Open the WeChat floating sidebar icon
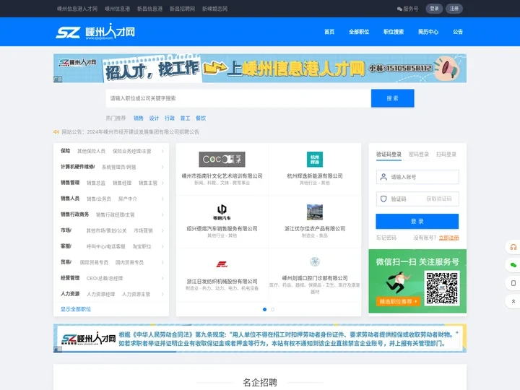The height and width of the screenshot is (390, 520). click(x=513, y=265)
